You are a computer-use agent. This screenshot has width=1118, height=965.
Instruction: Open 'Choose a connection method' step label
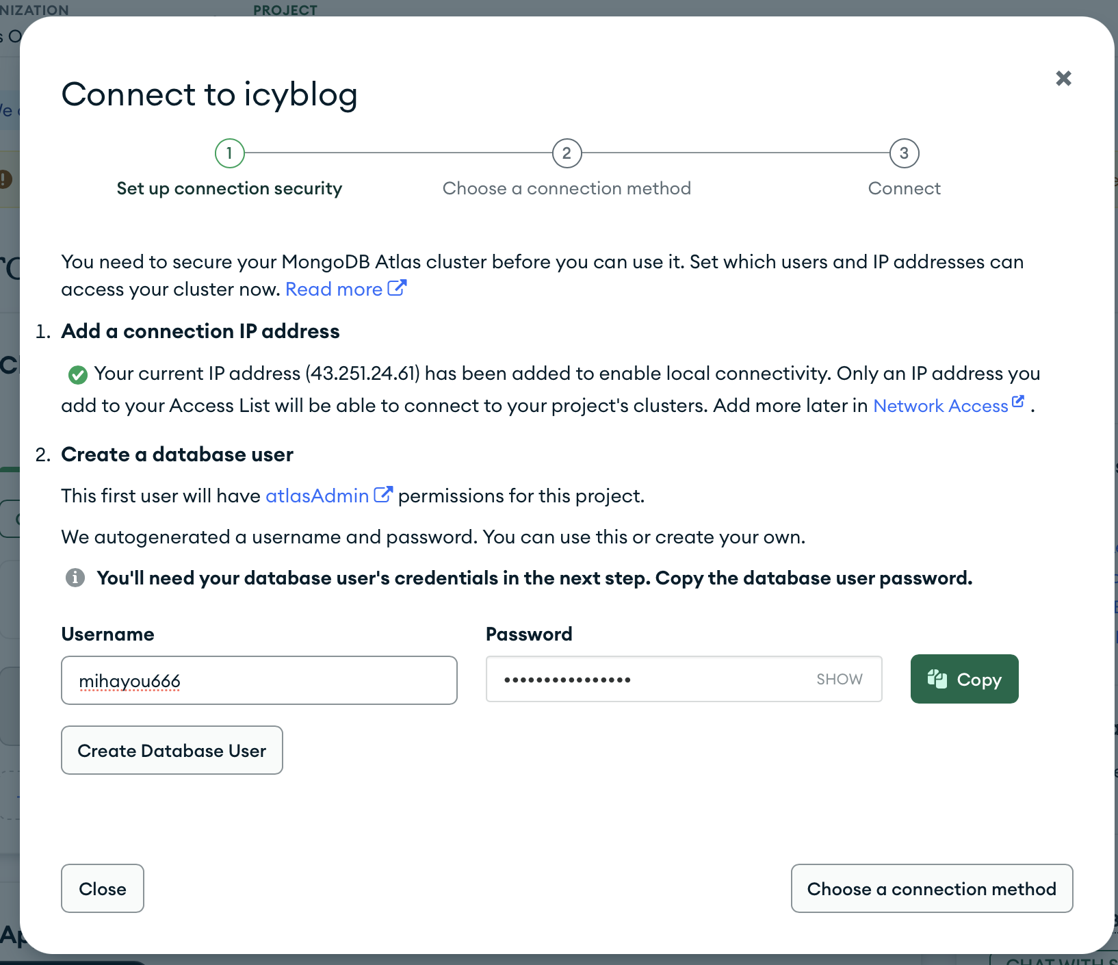(x=567, y=188)
